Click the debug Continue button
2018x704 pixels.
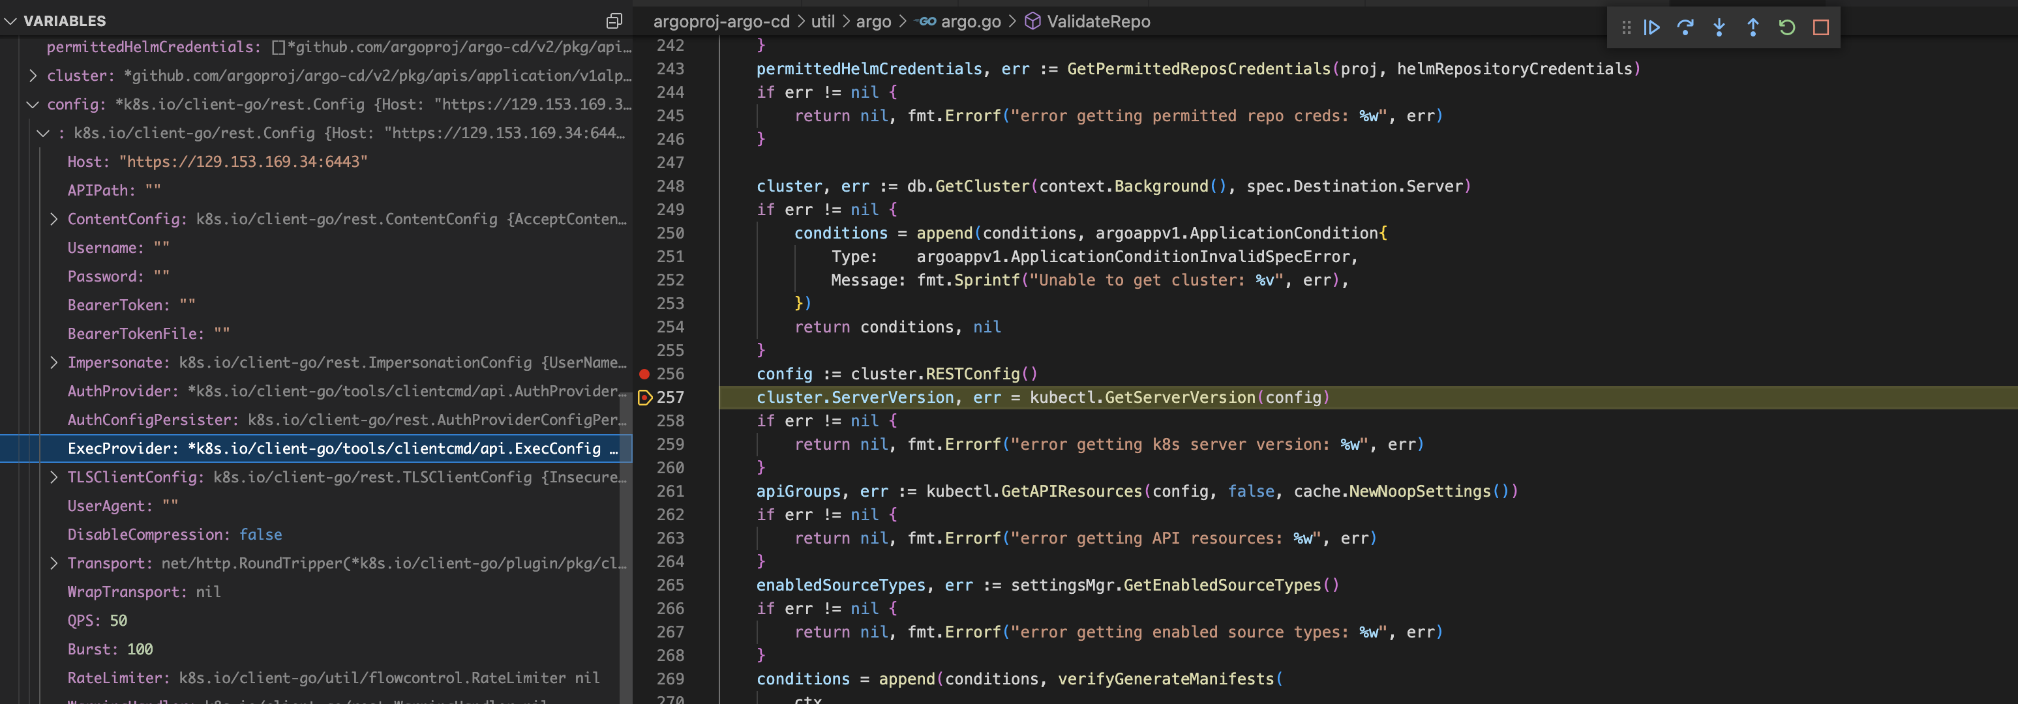click(x=1651, y=27)
